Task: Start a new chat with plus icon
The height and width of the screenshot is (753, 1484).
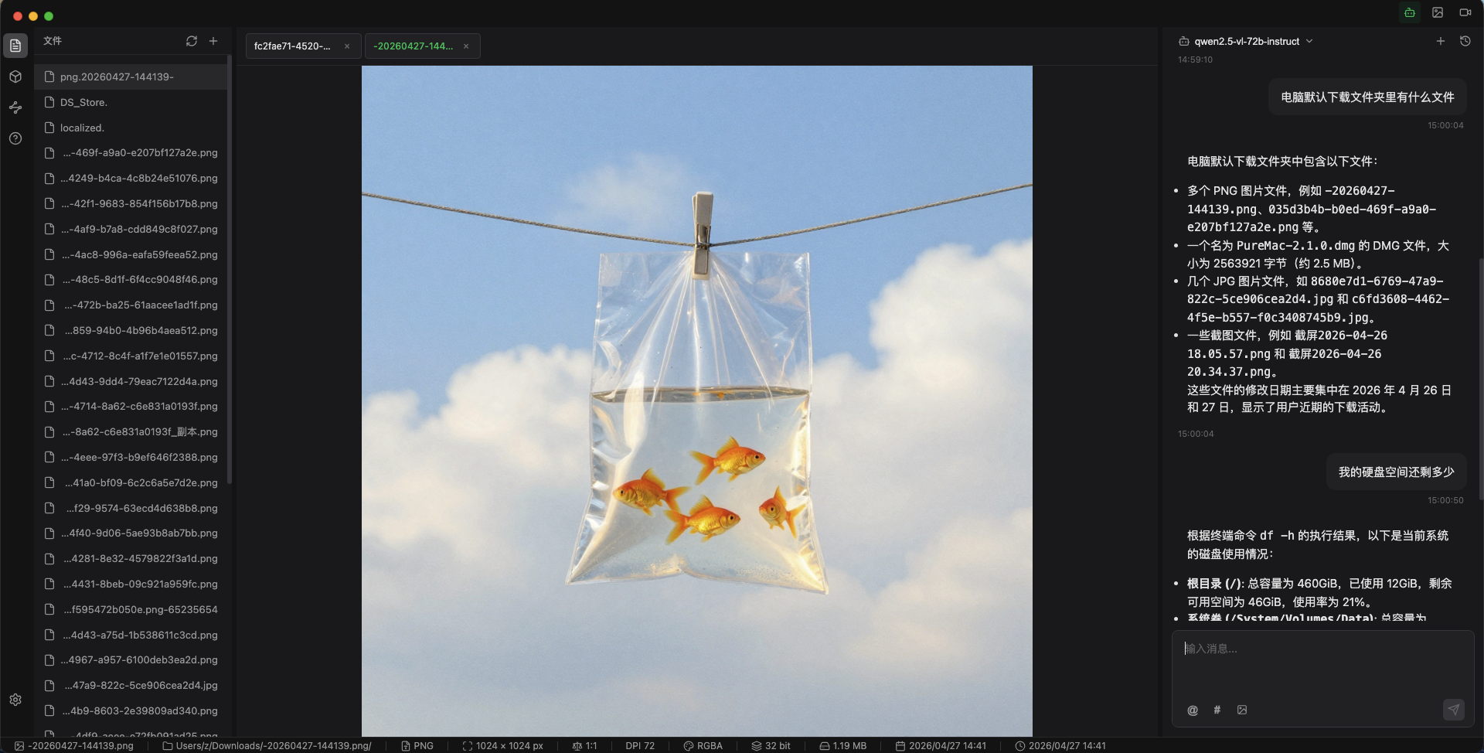Action: [1441, 41]
